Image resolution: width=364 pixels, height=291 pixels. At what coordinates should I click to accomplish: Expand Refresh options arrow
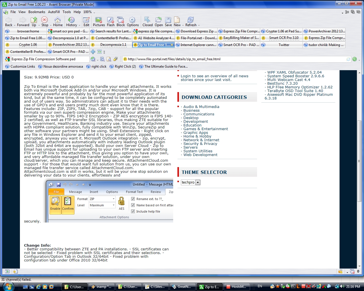click(199, 25)
